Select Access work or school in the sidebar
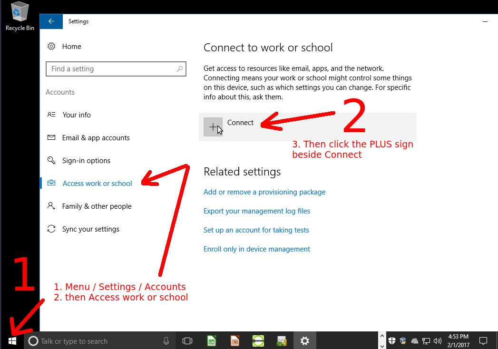The height and width of the screenshot is (349, 498). point(97,183)
